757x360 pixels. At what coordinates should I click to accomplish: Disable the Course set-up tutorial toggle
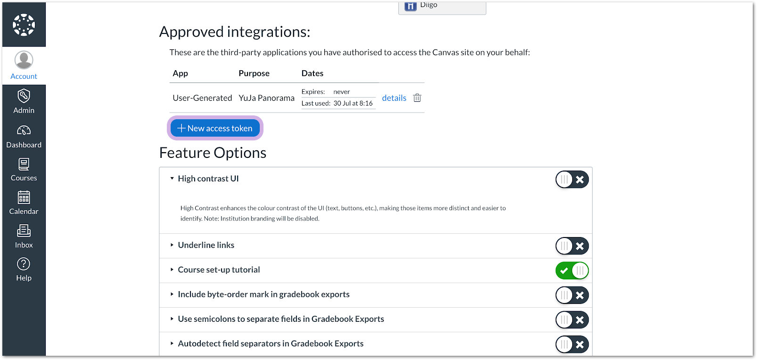(572, 270)
